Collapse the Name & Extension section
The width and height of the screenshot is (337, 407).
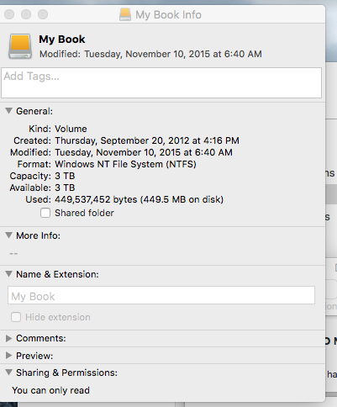[9, 274]
